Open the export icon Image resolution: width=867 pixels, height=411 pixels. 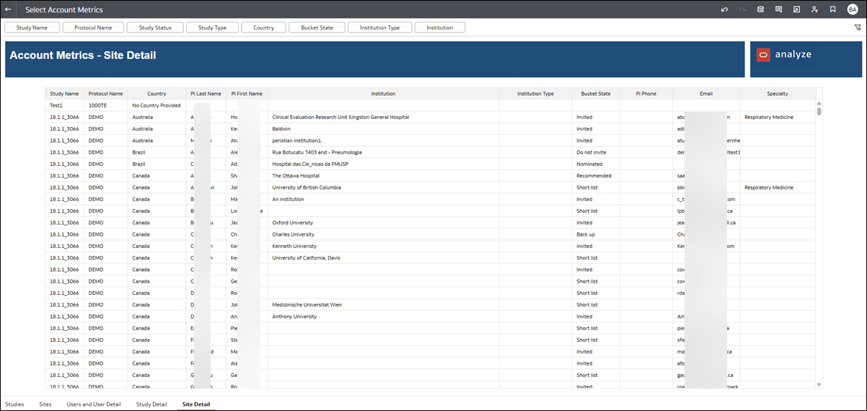796,9
